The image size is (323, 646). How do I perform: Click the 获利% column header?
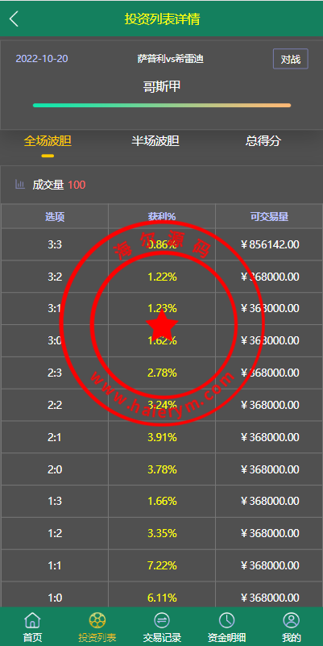coord(162,217)
